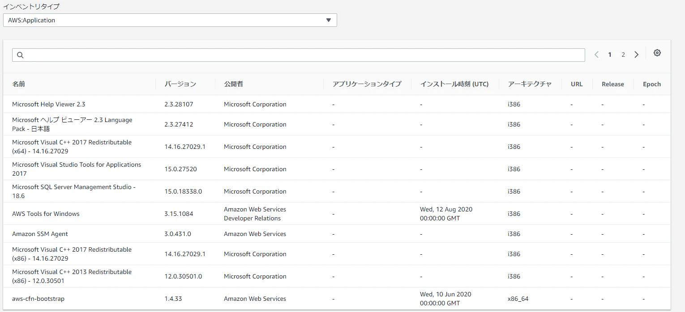
Task: Sort by the 公開者 column header
Action: pos(233,84)
